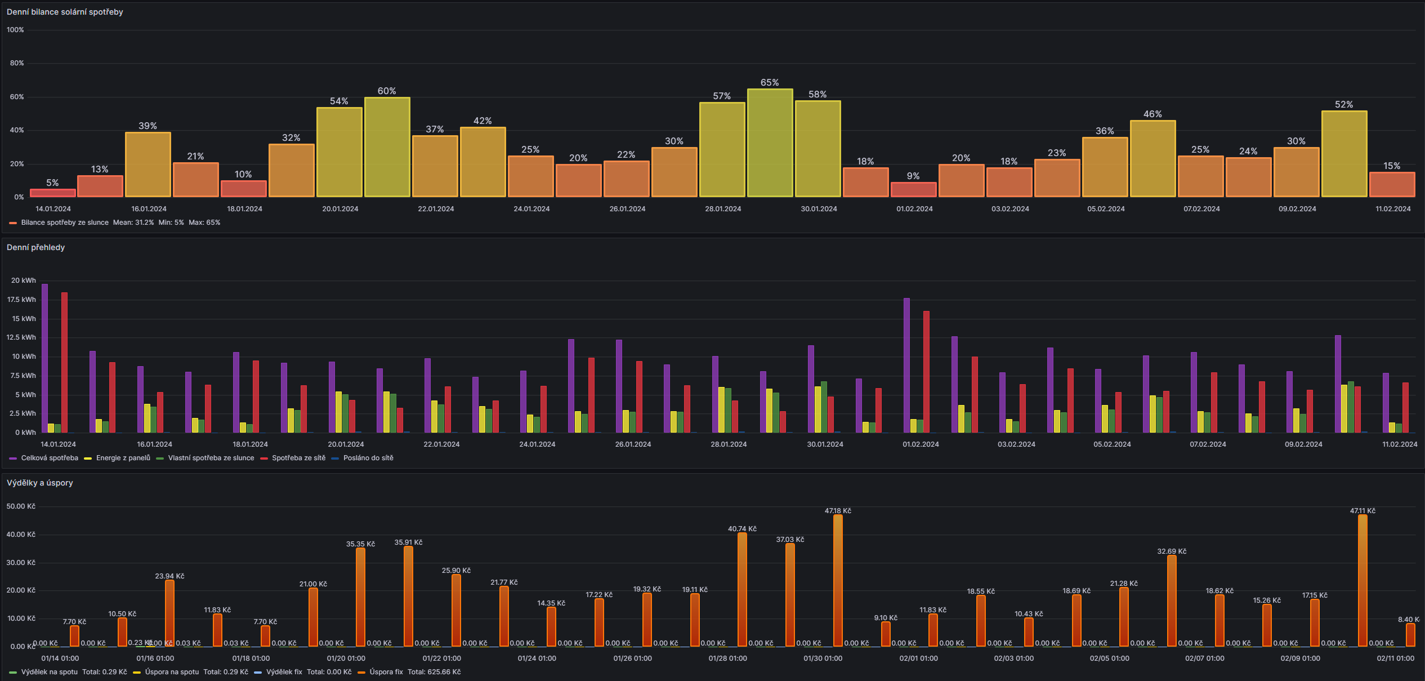Toggle the 'Úspora fix' legend series
The width and height of the screenshot is (1425, 681).
pyautogui.click(x=386, y=672)
